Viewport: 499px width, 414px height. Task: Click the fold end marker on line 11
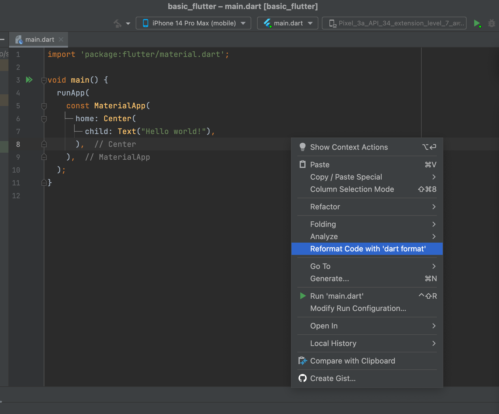[x=44, y=182]
